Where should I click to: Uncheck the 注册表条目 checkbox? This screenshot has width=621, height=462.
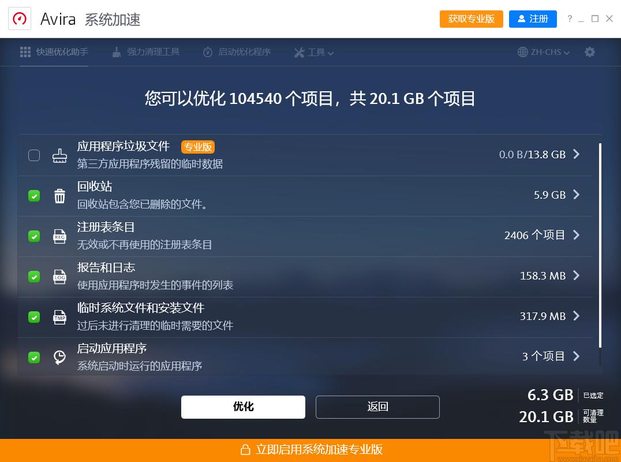(34, 236)
